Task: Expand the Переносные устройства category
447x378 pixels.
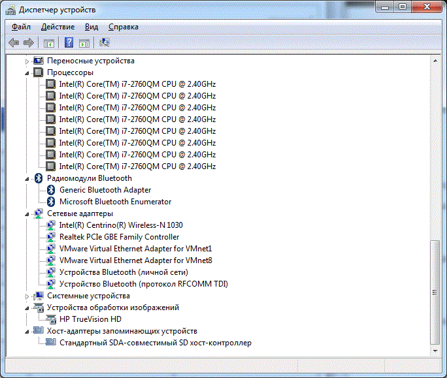Action: pos(27,61)
